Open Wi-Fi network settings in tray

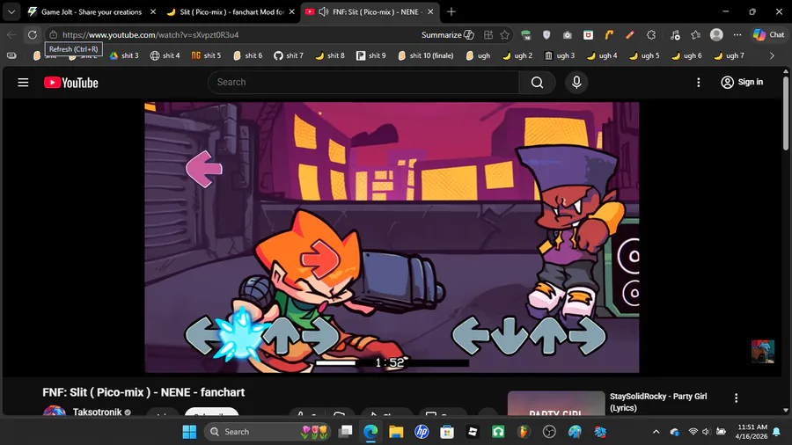pos(693,432)
